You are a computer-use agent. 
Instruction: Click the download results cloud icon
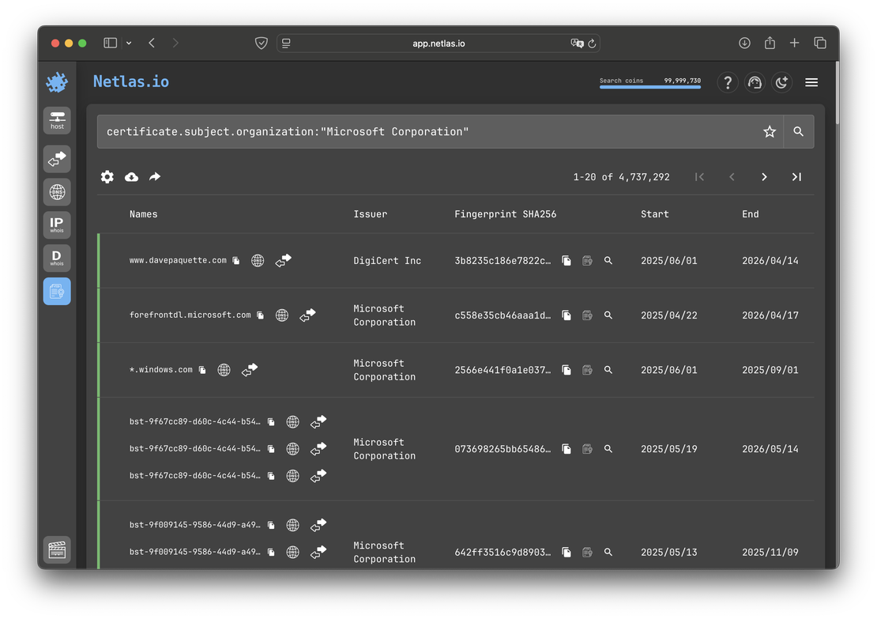131,177
